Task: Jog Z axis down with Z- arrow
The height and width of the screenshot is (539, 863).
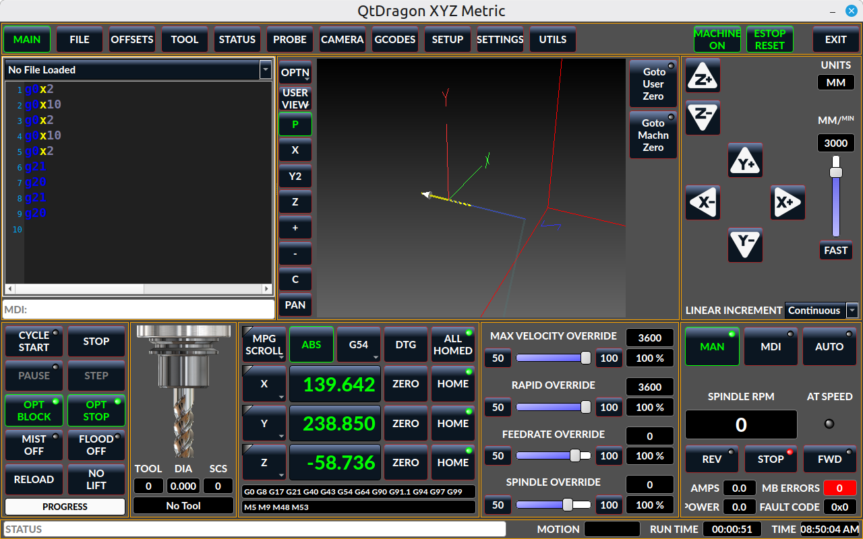Action: tap(703, 118)
